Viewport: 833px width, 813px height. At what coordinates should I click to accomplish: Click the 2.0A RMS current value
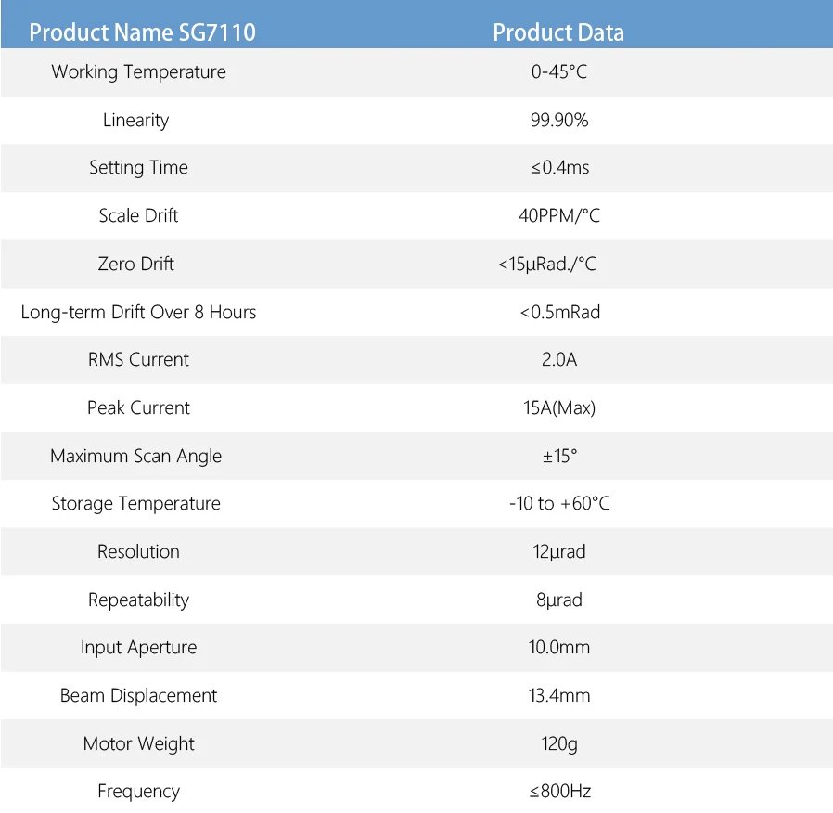pos(559,360)
